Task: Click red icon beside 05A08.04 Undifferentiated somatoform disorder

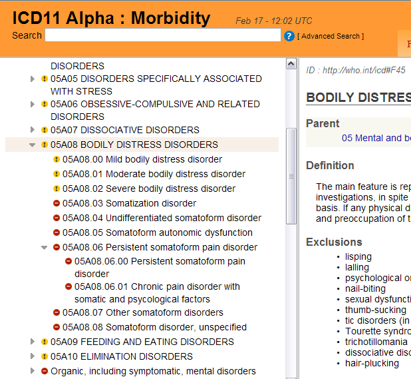Action: 57,218
